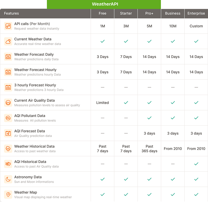Click the green WeatherAPI header banner
Viewport: 208px width, 202px height.
tap(104, 4)
